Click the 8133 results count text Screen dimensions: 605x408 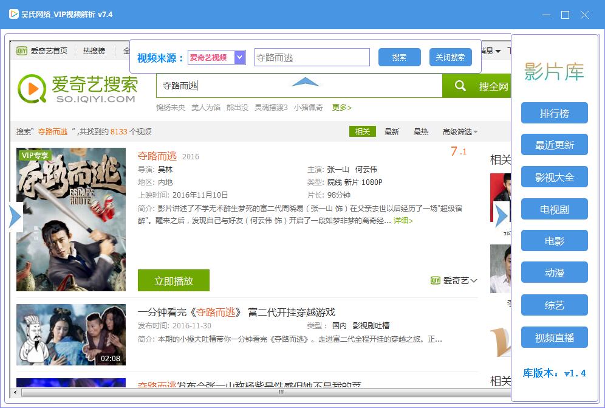119,132
